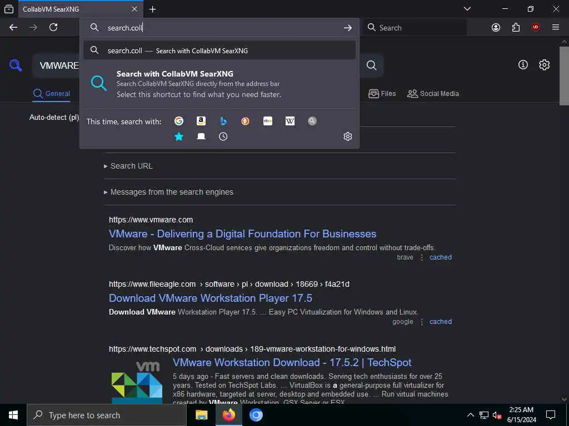The height and width of the screenshot is (426, 569).
Task: Open the taskbar clock showing 2:25 AM
Action: [521, 415]
